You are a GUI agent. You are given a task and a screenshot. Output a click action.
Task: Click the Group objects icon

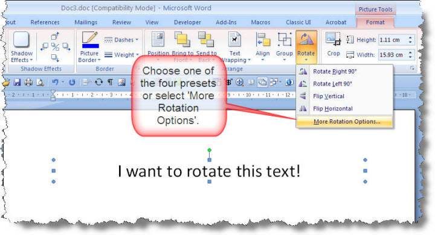point(285,39)
